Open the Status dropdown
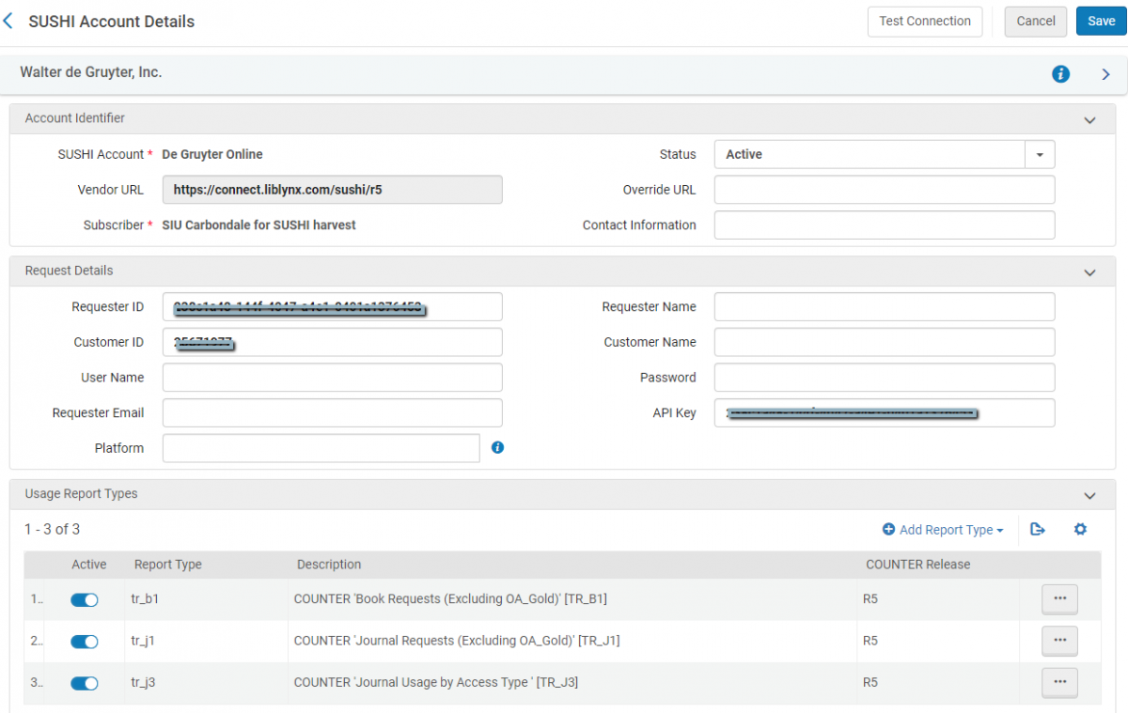 (x=1039, y=154)
